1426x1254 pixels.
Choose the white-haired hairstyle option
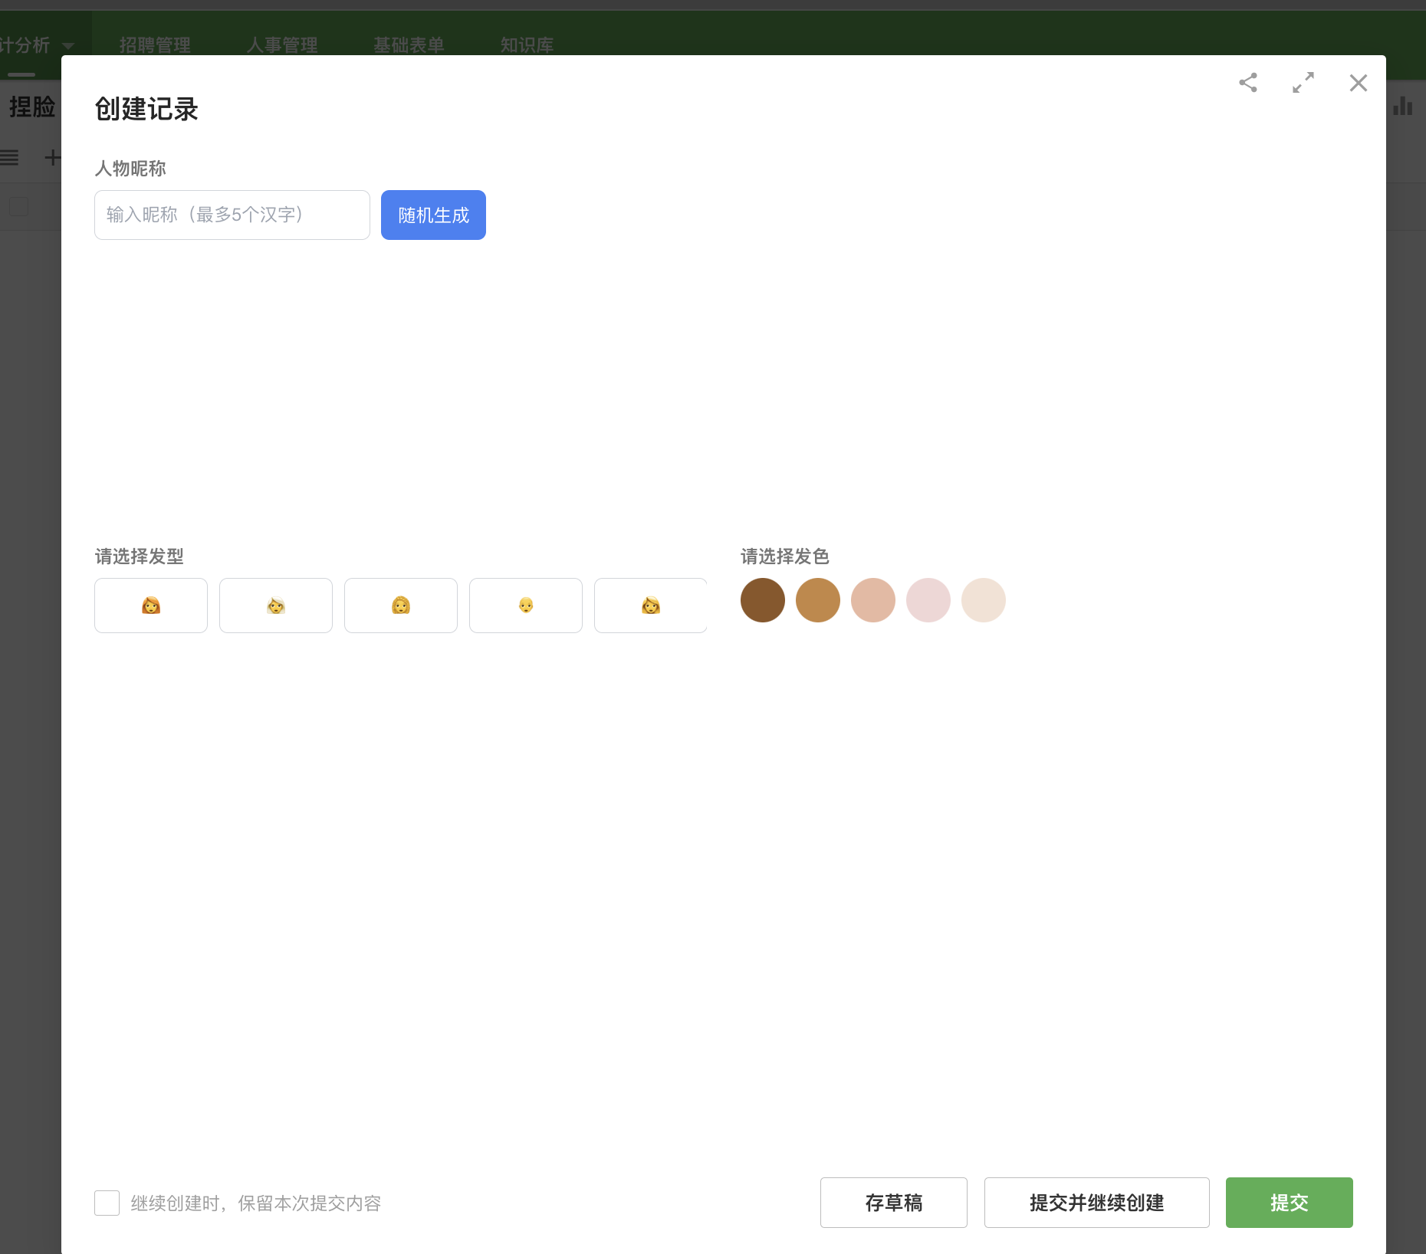click(276, 606)
